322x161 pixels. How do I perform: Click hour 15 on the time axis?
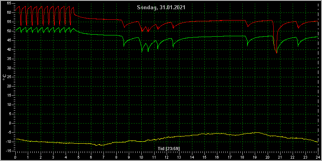pyautogui.click(x=204, y=157)
